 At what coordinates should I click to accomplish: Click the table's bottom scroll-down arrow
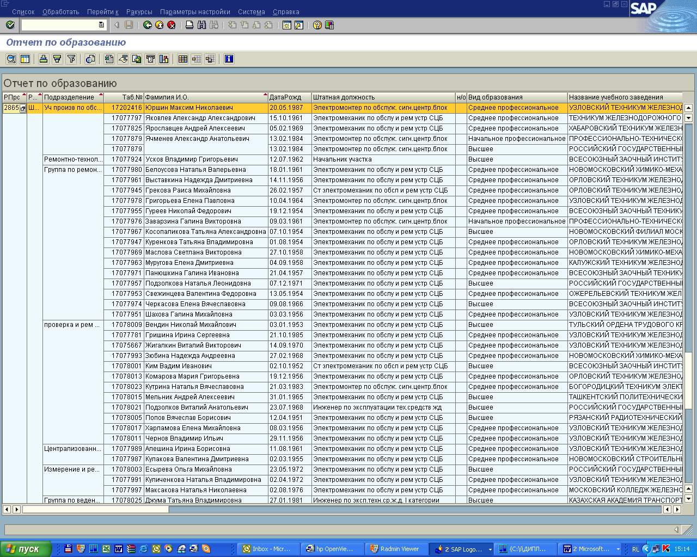pyautogui.click(x=688, y=499)
